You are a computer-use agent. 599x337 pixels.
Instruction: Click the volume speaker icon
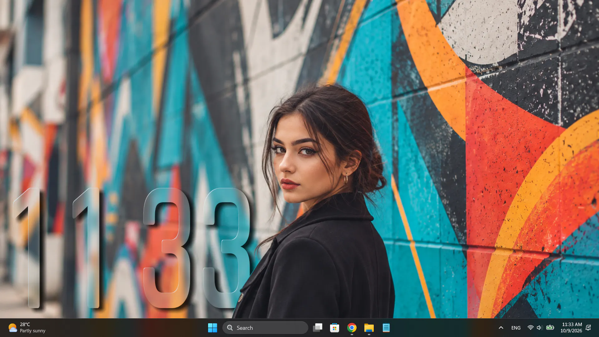coord(539,328)
